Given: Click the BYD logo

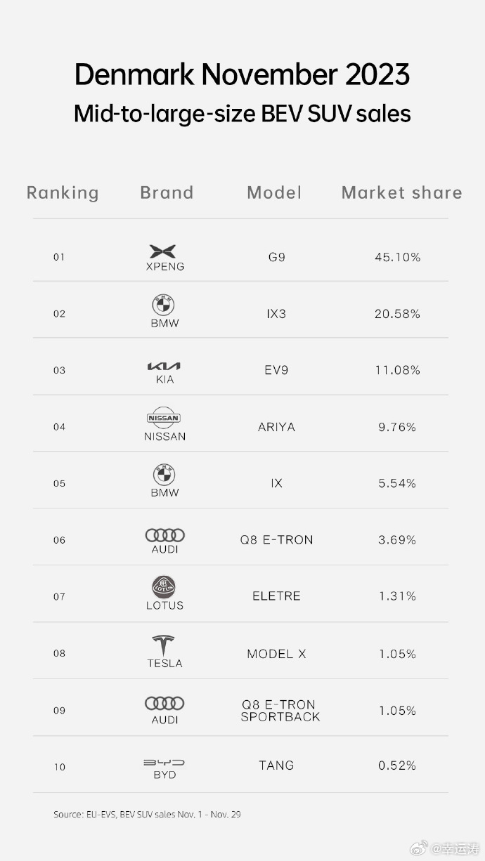Looking at the screenshot, I should tap(164, 762).
